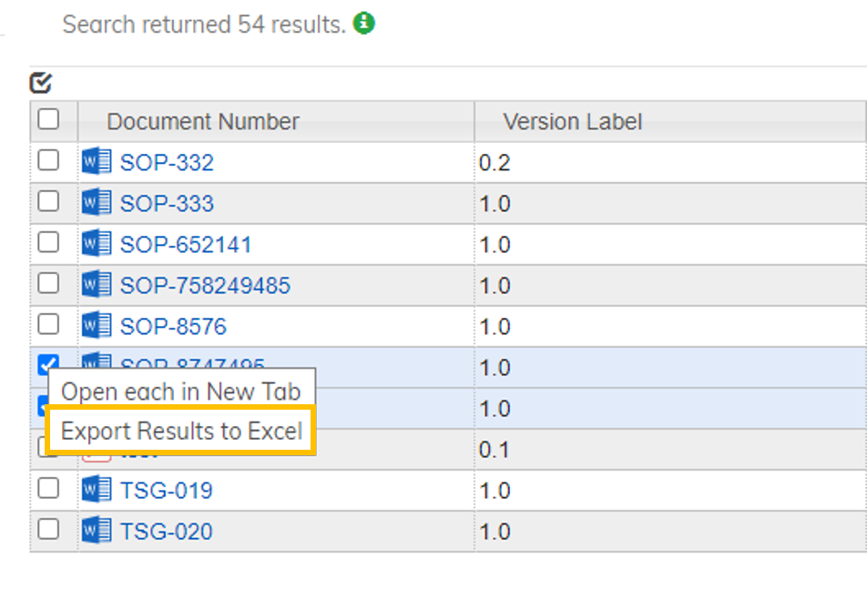Click the green info icon beside search results
The height and width of the screenshot is (610, 867).
[x=364, y=24]
